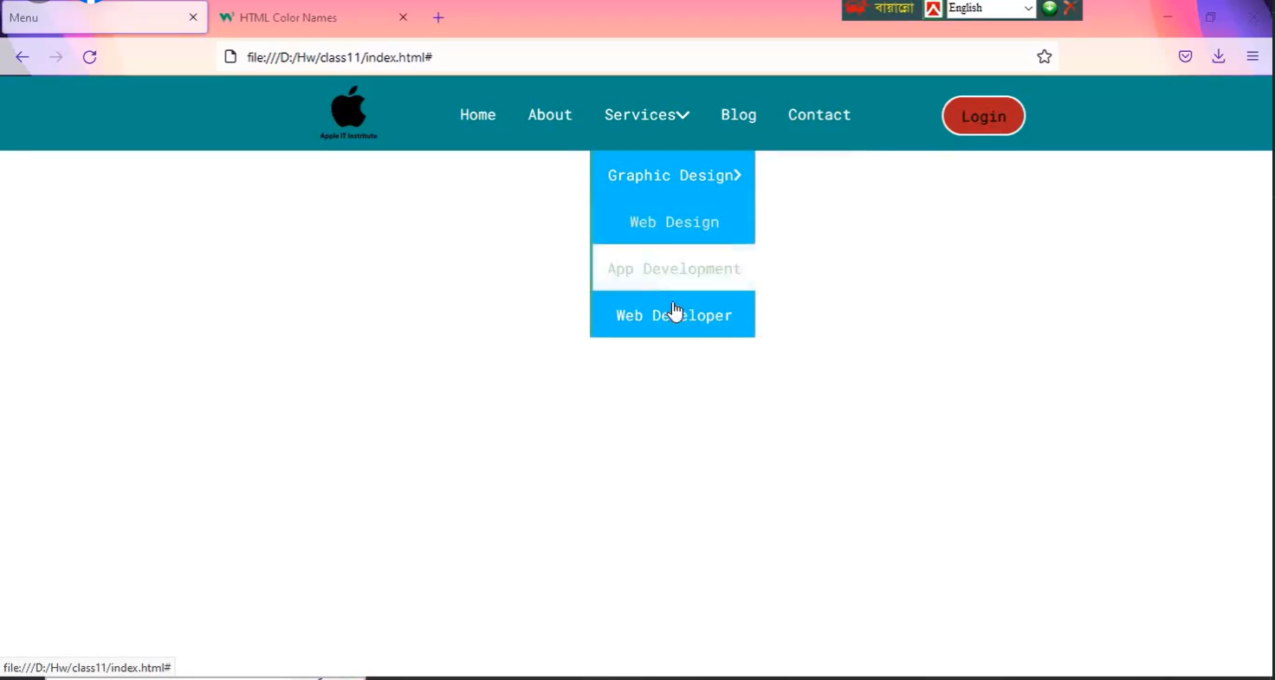Click the Apple IT Institute logo
1275x680 pixels.
pos(348,112)
